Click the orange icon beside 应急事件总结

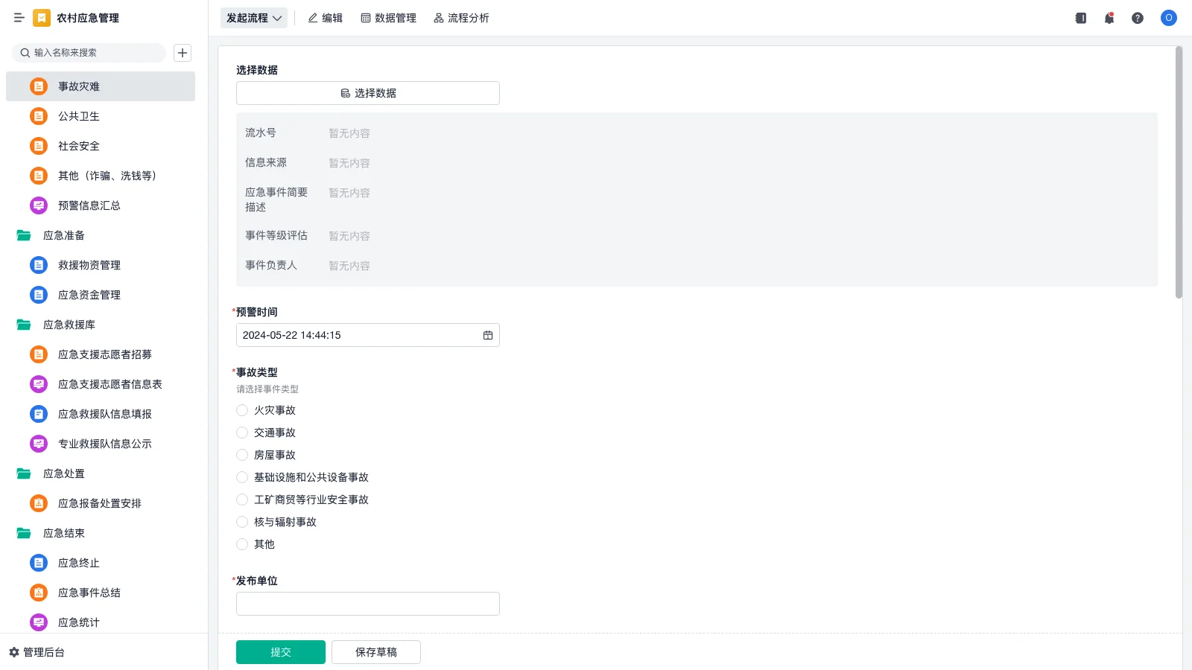pyautogui.click(x=39, y=593)
